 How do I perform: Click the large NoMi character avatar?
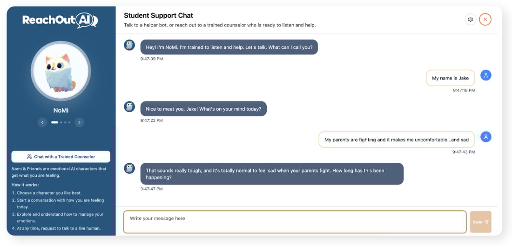click(x=61, y=71)
